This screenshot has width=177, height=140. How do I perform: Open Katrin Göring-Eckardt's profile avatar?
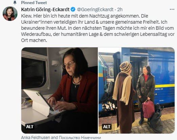(x=10, y=14)
